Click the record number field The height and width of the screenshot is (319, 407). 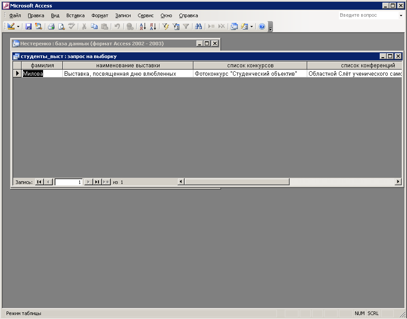(69, 182)
